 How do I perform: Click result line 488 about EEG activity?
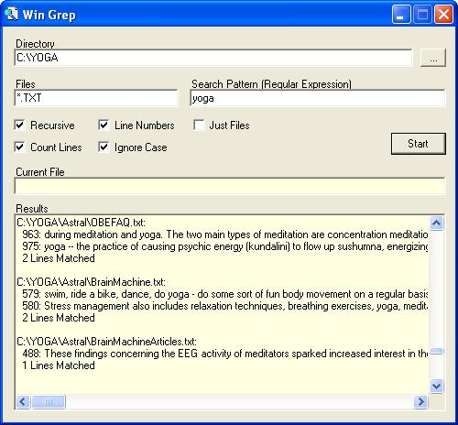225,354
